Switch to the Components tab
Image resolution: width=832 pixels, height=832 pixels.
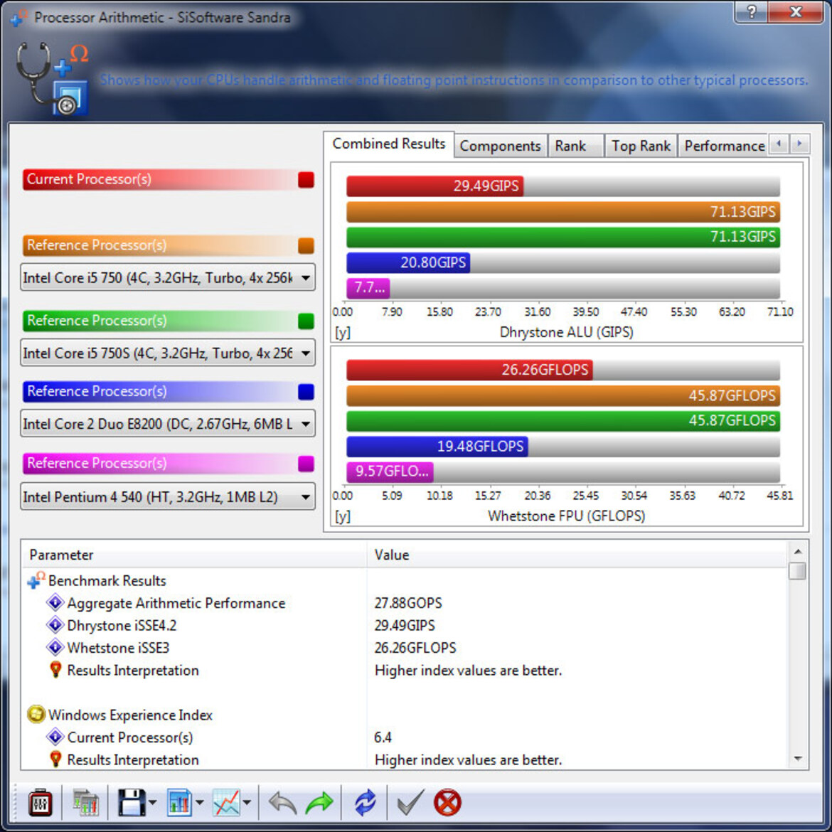[x=501, y=146]
